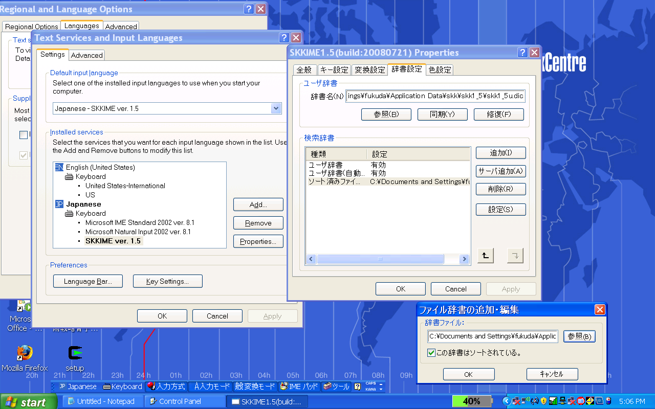Click help button in SKKIME Properties title bar
This screenshot has height=409, width=655.
(522, 52)
